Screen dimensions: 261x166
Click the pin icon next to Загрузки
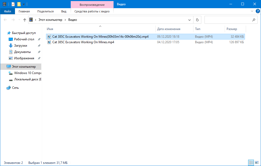pos(39,46)
